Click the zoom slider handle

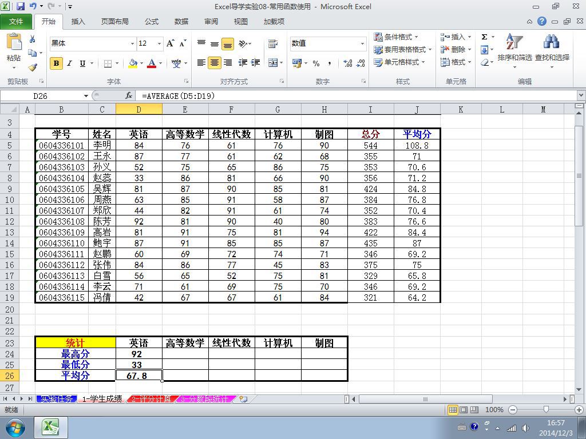[x=546, y=410]
